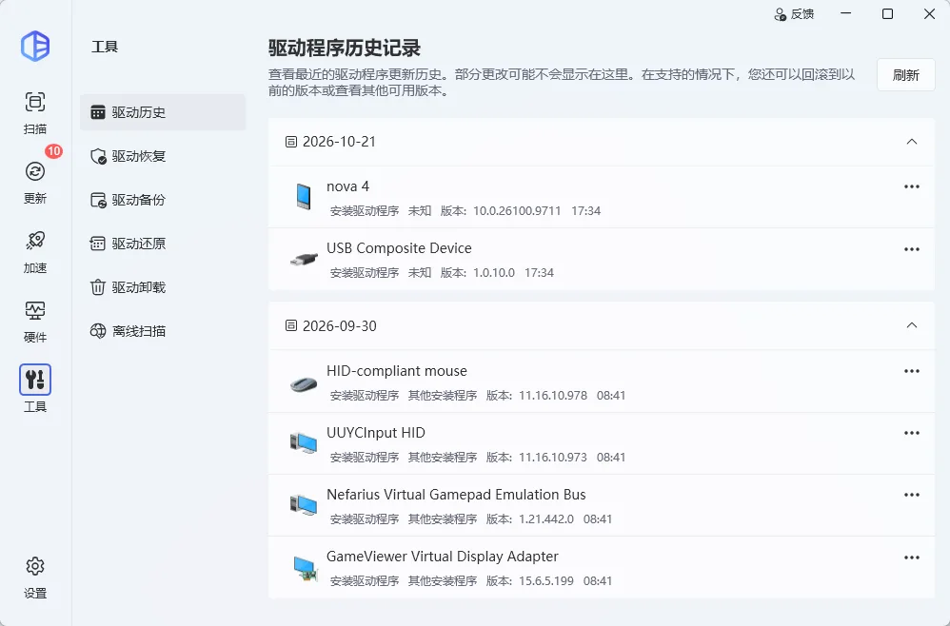Select 驱动还原 in the tools menu
This screenshot has width=950, height=626.
click(x=163, y=244)
